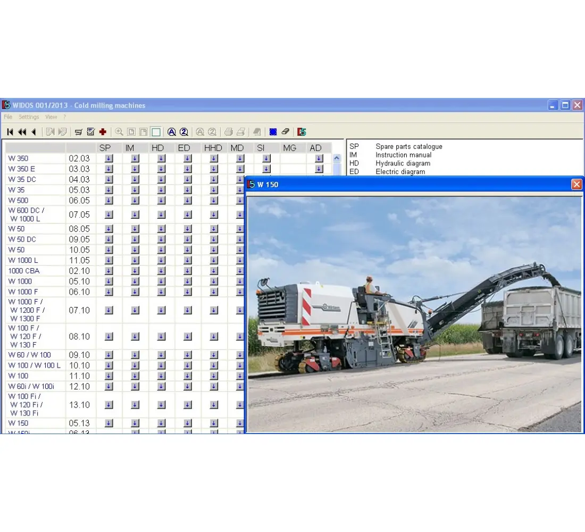Click 'Spare parts catalogue' legend entry
The width and height of the screenshot is (585, 532).
coord(409,146)
